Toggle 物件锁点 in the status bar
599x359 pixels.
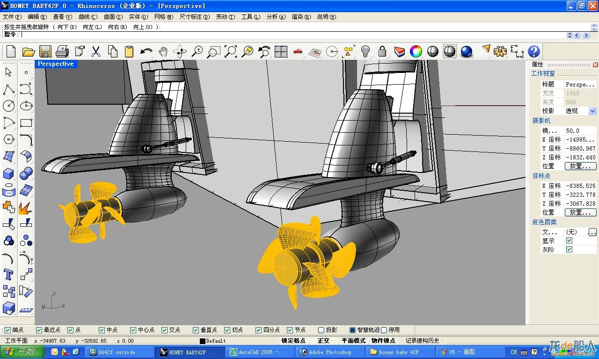[383, 341]
